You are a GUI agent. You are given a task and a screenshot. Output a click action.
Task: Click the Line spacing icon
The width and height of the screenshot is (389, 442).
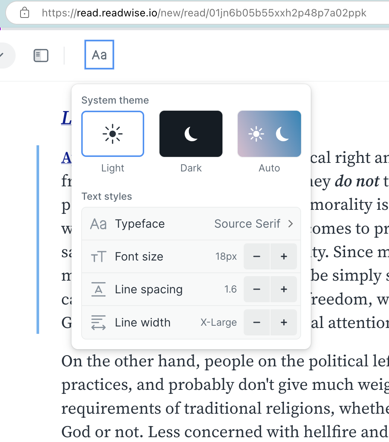pyautogui.click(x=98, y=290)
